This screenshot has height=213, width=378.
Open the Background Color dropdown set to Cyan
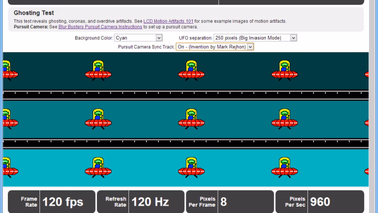click(138, 38)
